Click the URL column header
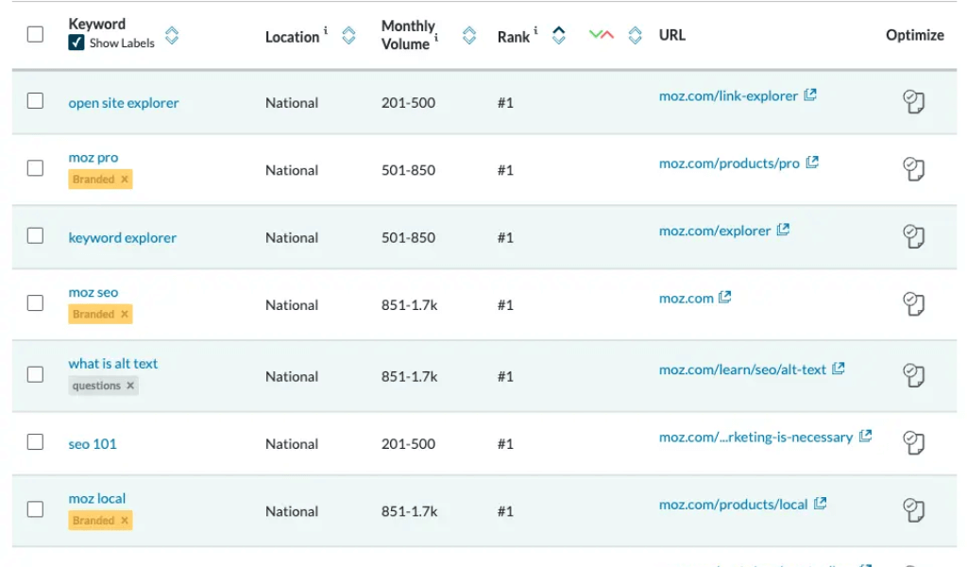 (x=671, y=35)
